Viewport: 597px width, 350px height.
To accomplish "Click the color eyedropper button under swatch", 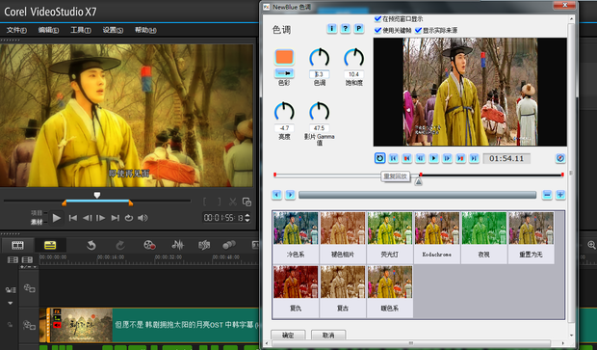I will [x=284, y=73].
